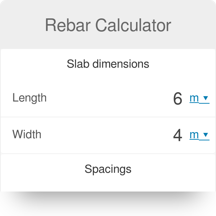The image size is (216, 216).
Task: Click the underlined m link for Length
Action: [x=194, y=98]
